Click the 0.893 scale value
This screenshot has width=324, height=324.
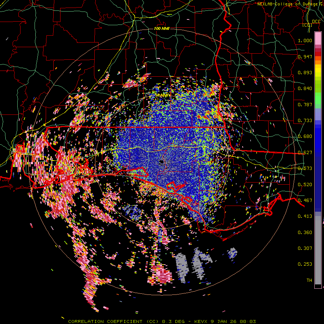(x=305, y=72)
